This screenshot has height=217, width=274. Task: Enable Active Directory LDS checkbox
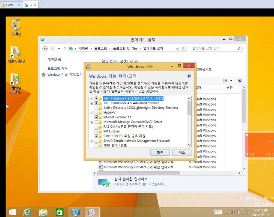click(x=96, y=108)
